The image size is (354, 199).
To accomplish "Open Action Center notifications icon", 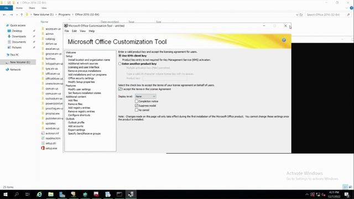I will coord(347,195).
